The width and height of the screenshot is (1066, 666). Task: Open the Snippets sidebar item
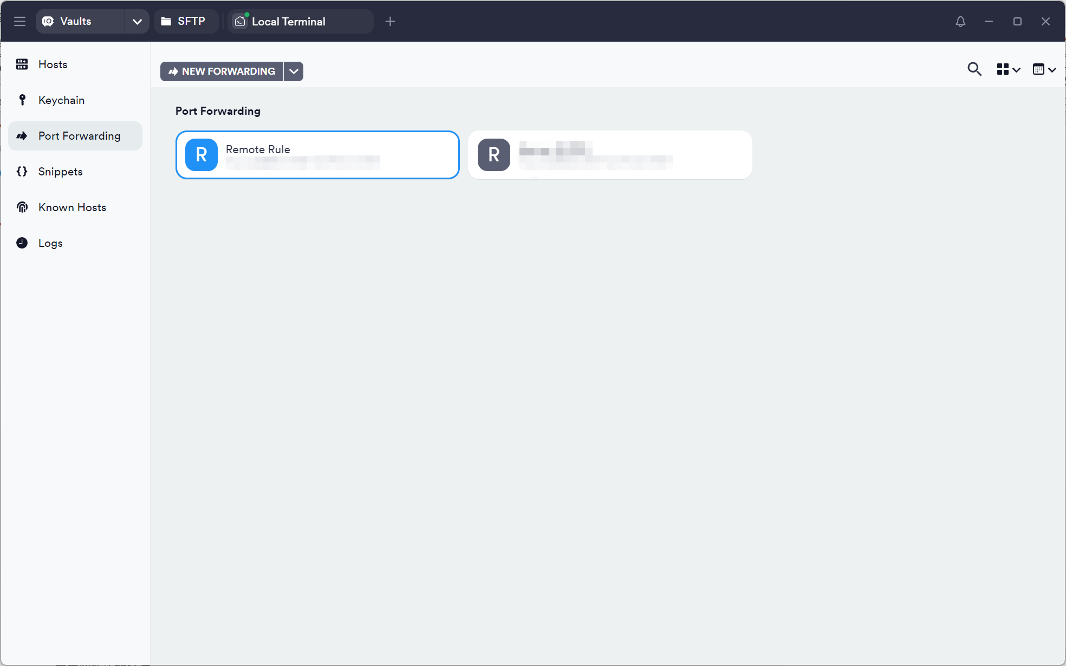coord(60,172)
